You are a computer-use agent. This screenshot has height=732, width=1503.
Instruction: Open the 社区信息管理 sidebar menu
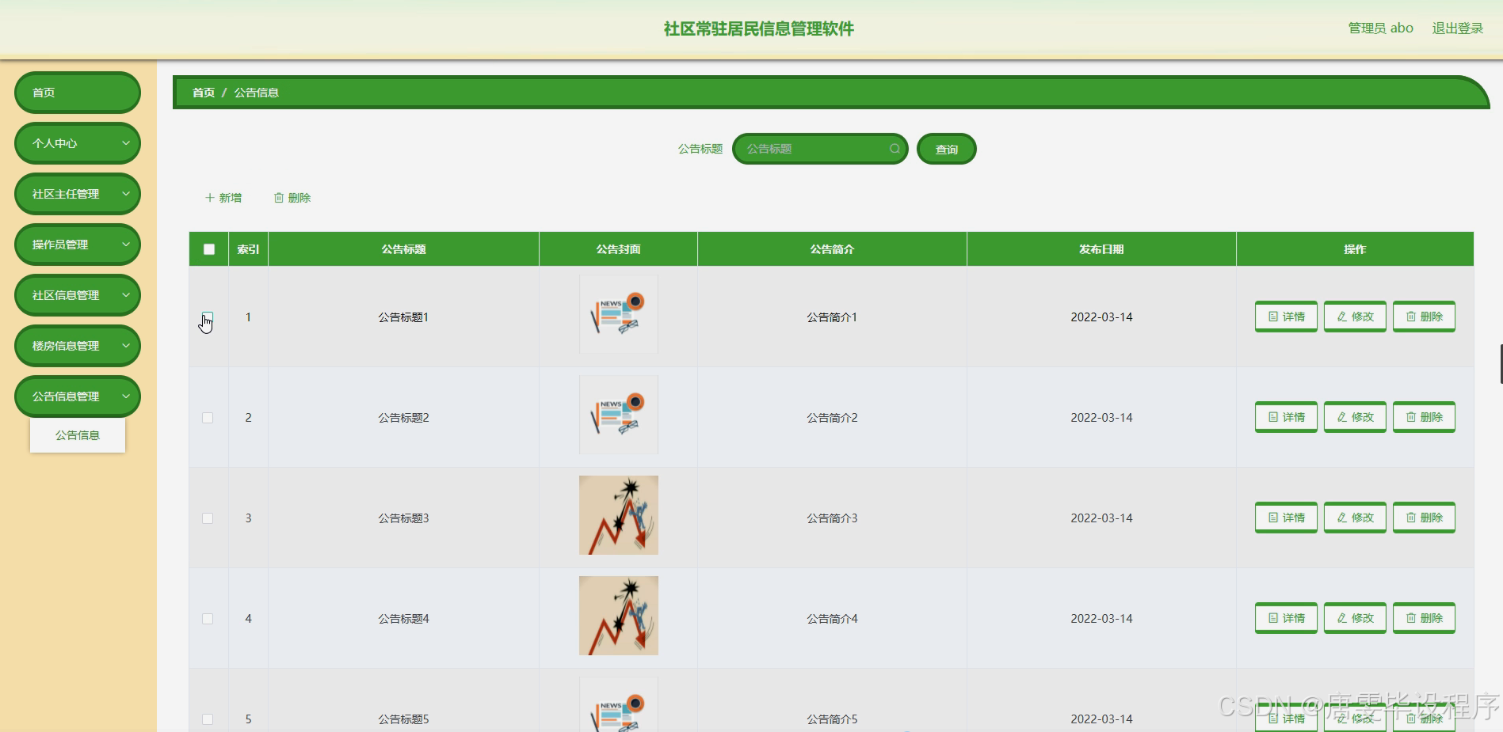click(x=78, y=295)
